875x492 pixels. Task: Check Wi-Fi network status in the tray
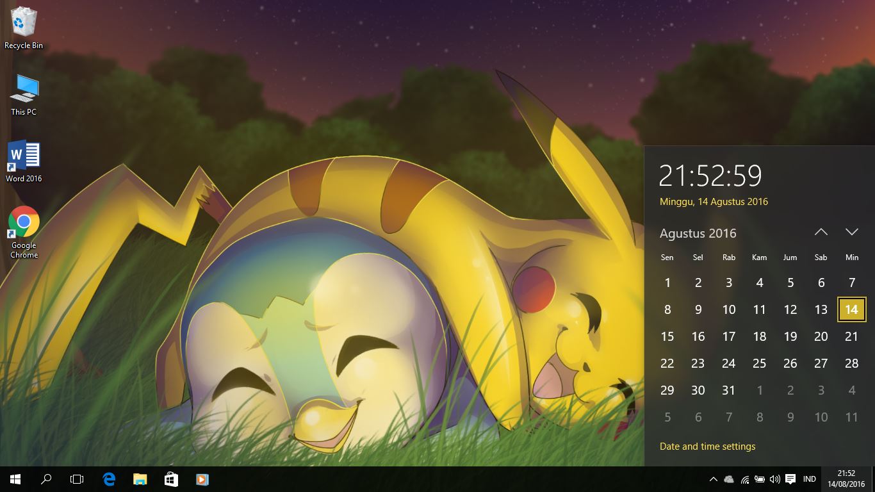(x=745, y=479)
